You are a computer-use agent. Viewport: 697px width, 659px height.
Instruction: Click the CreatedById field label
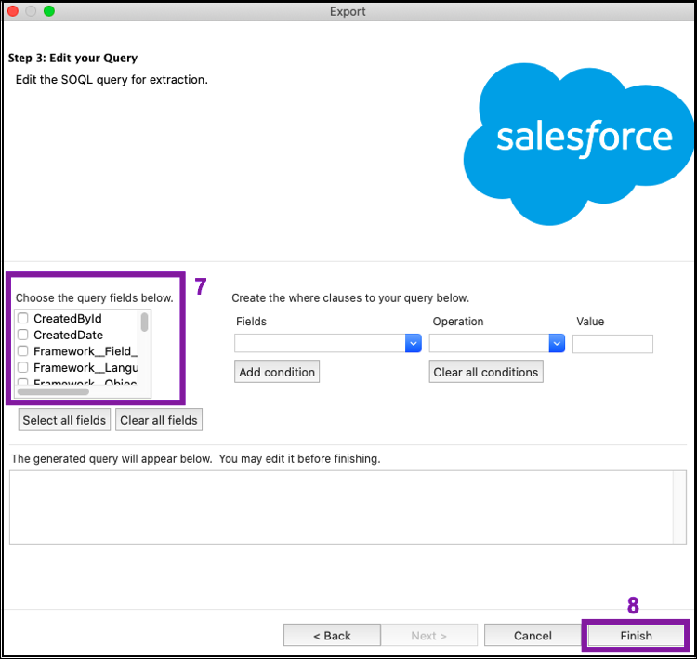68,319
